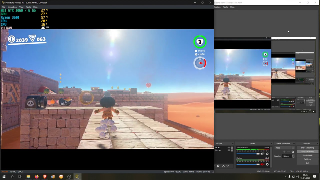This screenshot has width=320, height=180.
Task: Open Windows taskbar search
Action: tap(12, 177)
